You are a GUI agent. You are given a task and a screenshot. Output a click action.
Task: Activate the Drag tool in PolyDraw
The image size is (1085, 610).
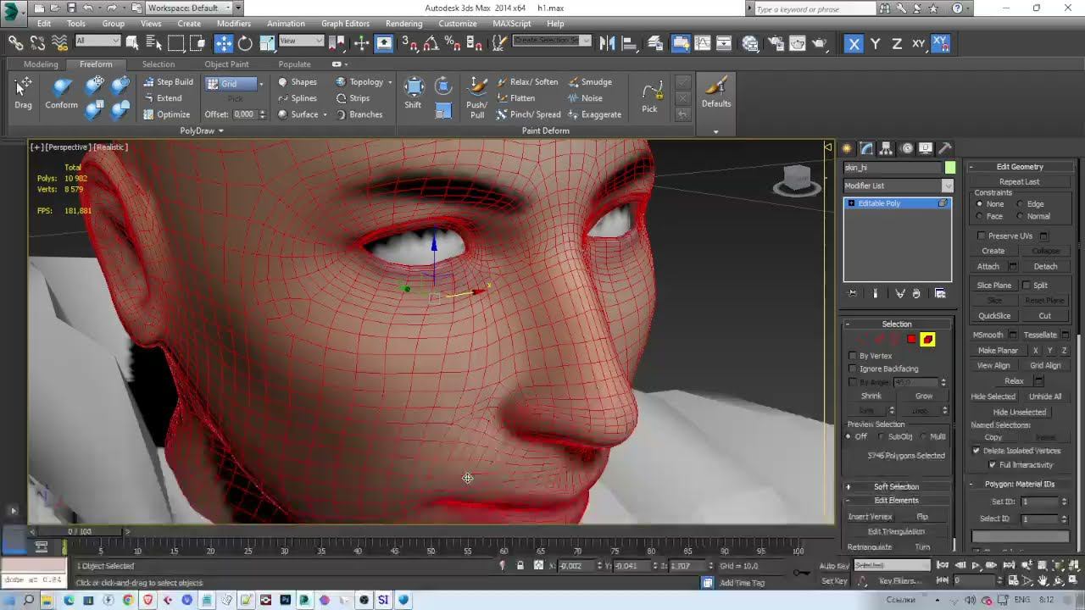coord(23,93)
